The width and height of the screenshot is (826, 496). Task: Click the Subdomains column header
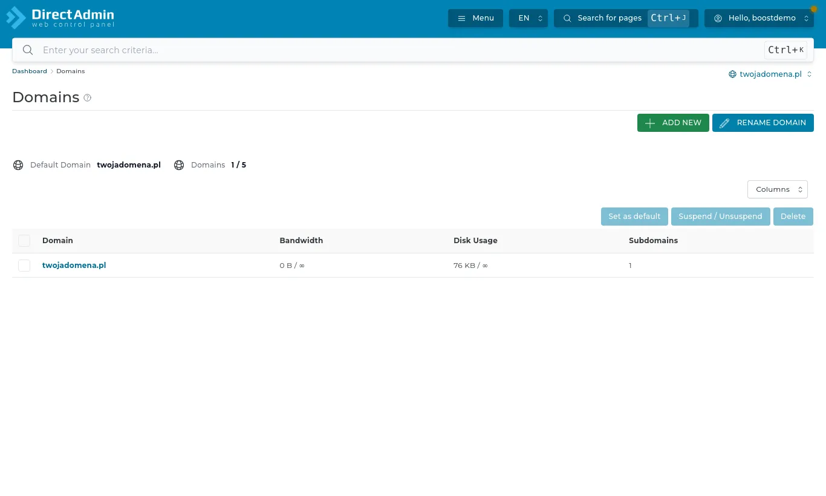653,241
